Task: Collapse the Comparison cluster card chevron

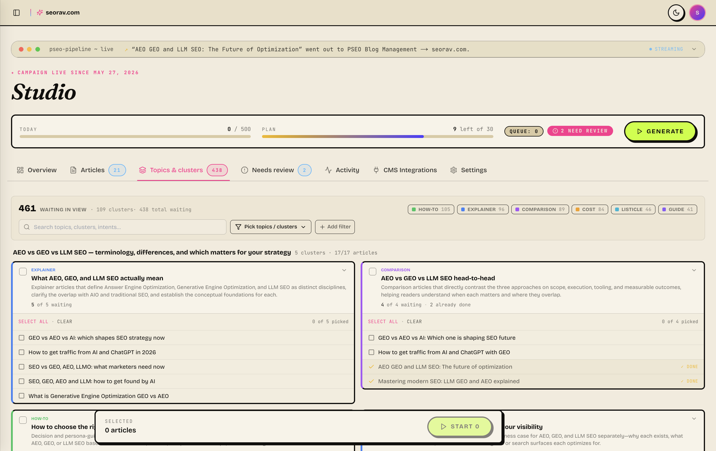Action: click(x=694, y=270)
